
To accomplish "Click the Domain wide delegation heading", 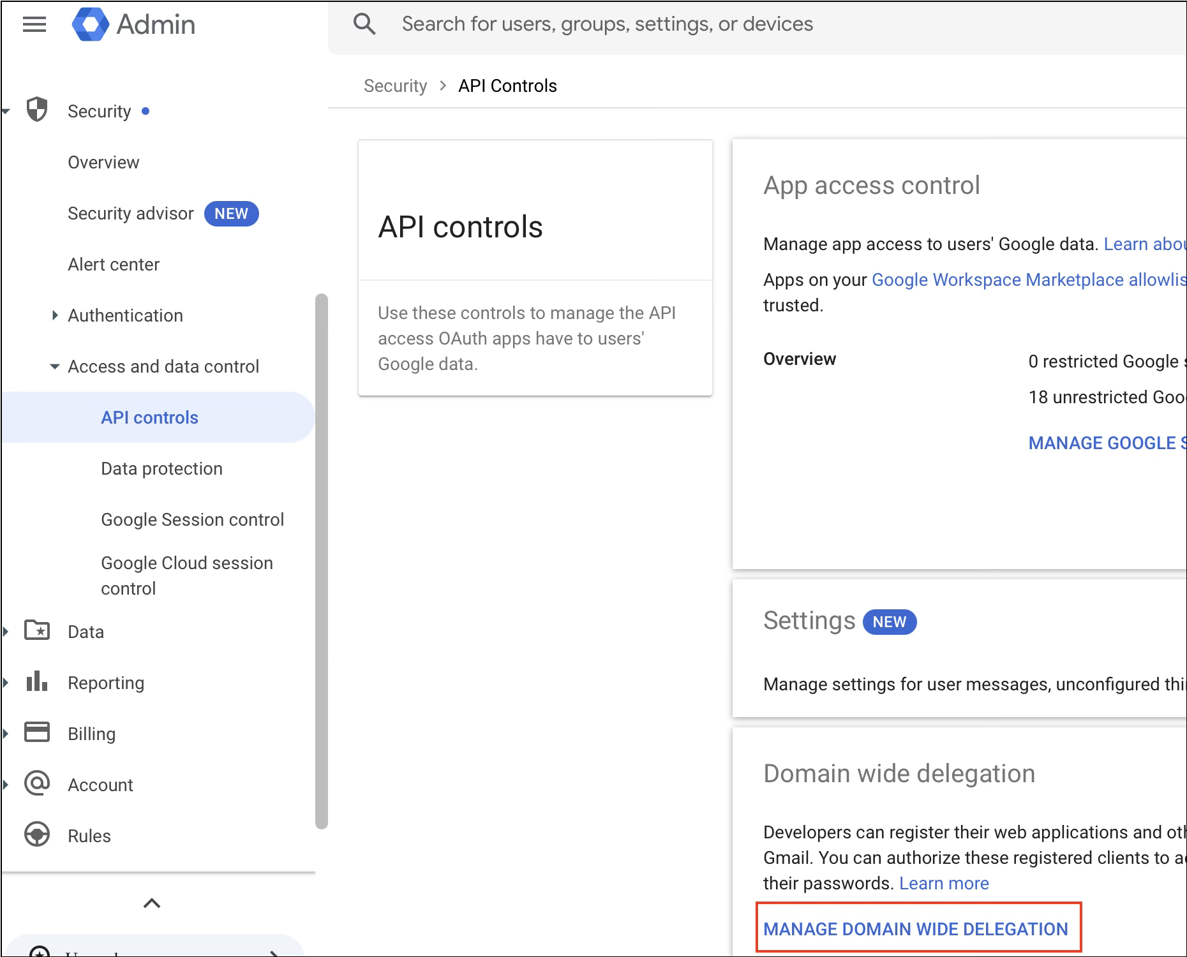I will pyautogui.click(x=899, y=773).
